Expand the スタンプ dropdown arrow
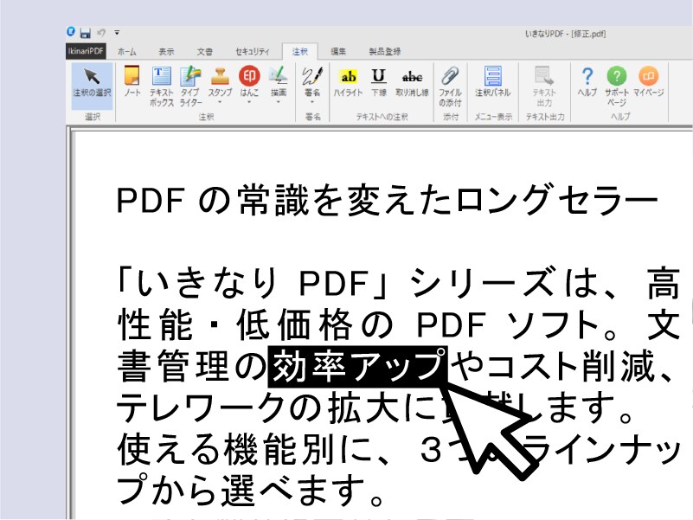Viewport: 693px width, 520px height. tap(220, 102)
